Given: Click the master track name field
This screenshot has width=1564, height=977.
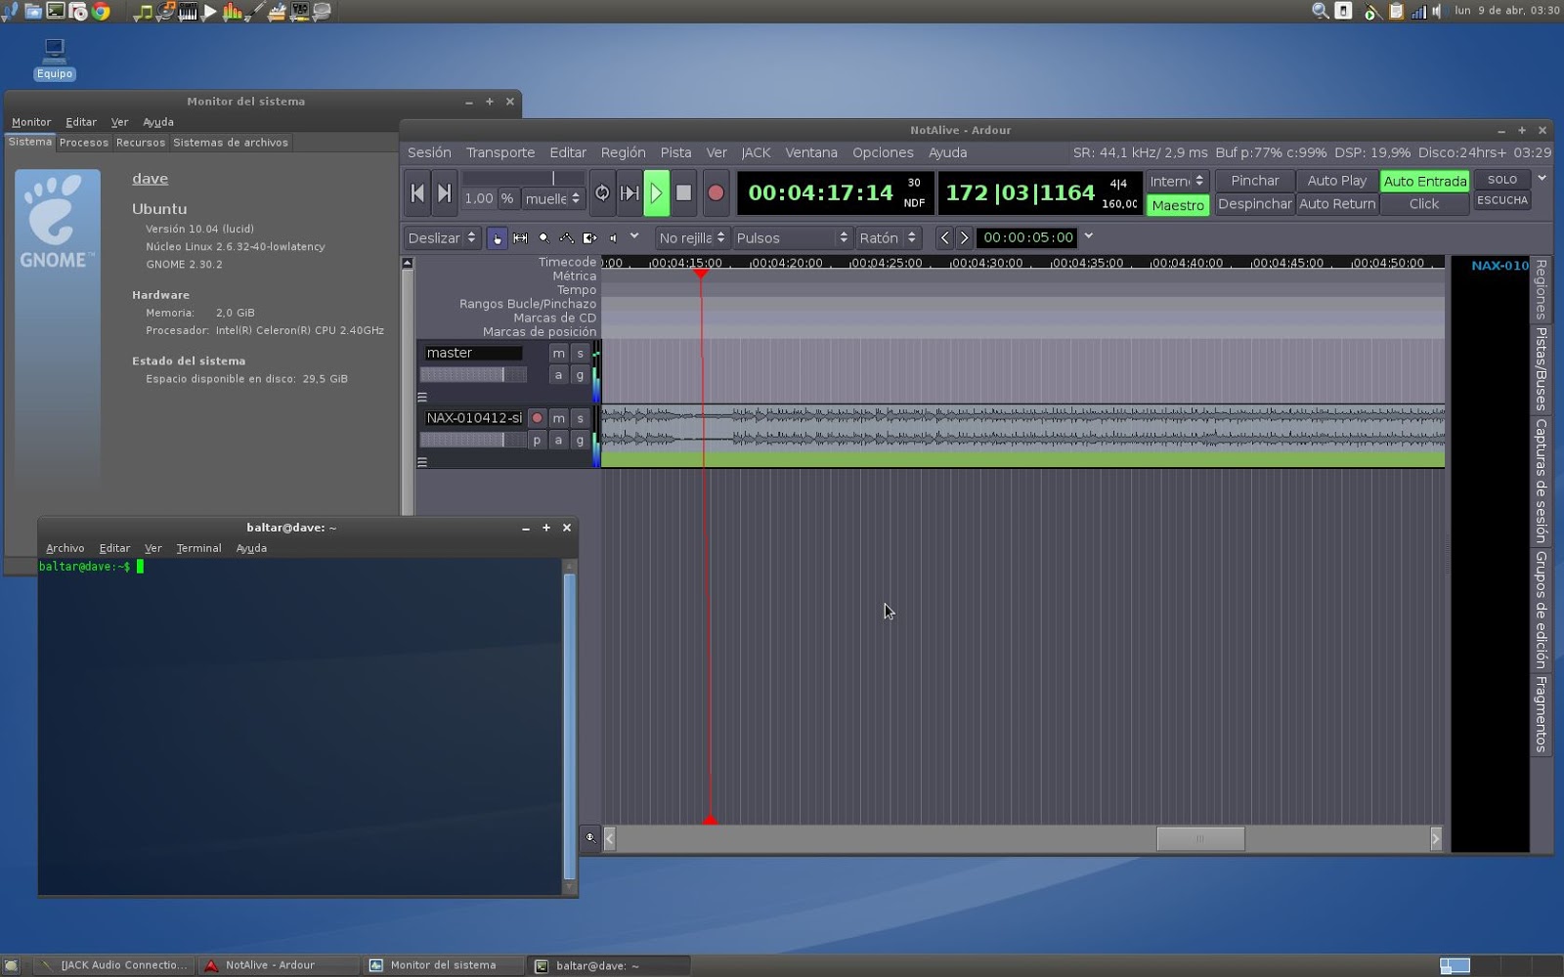Looking at the screenshot, I should 473,353.
